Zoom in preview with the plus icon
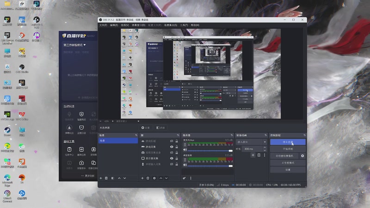 112,121
